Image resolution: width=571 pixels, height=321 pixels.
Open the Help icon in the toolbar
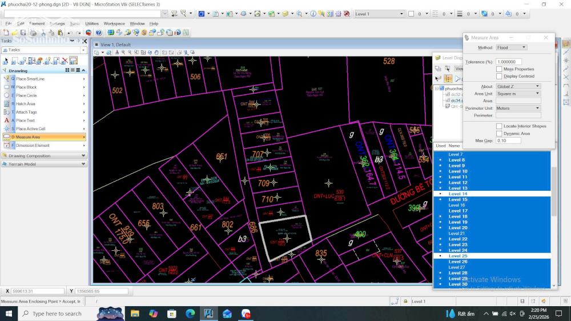[x=99, y=33]
